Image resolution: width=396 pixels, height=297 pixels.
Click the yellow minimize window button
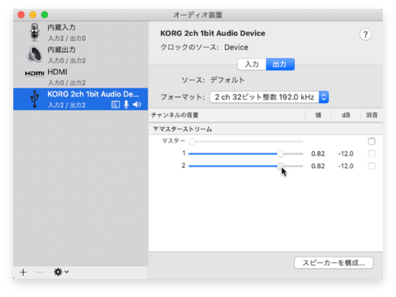pyautogui.click(x=33, y=15)
